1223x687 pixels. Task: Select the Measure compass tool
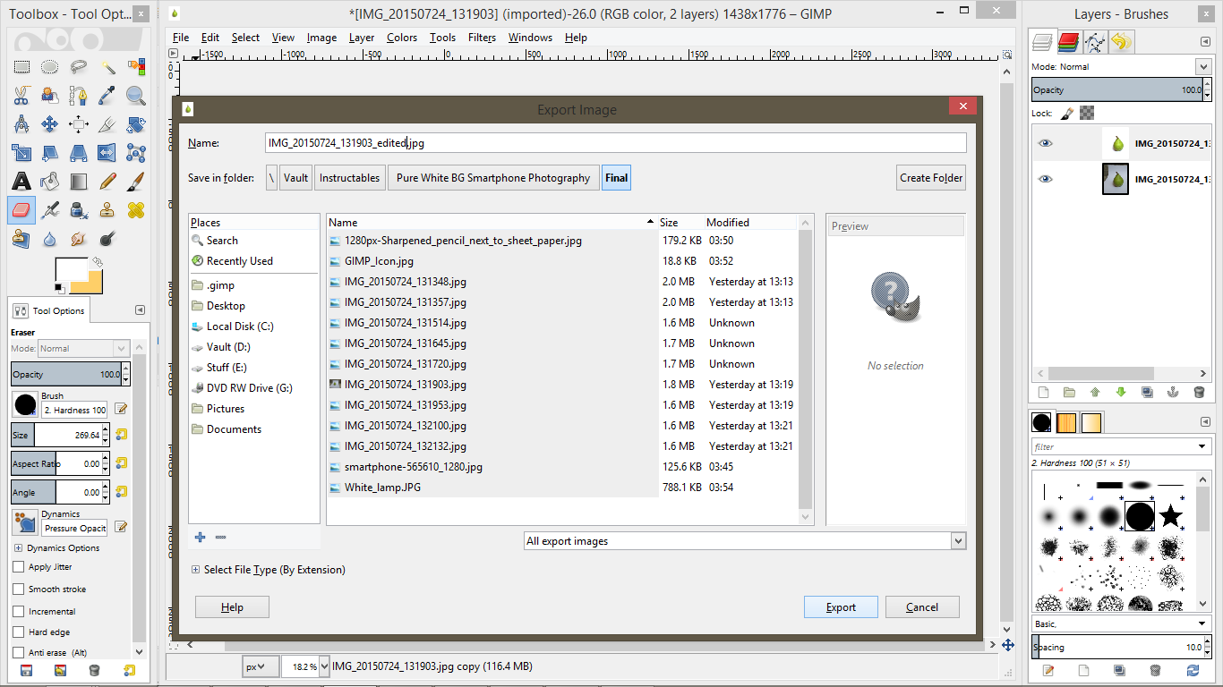(21, 124)
